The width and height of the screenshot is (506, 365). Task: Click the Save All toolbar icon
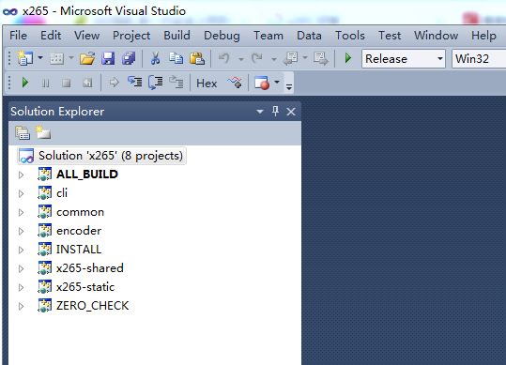tap(129, 58)
